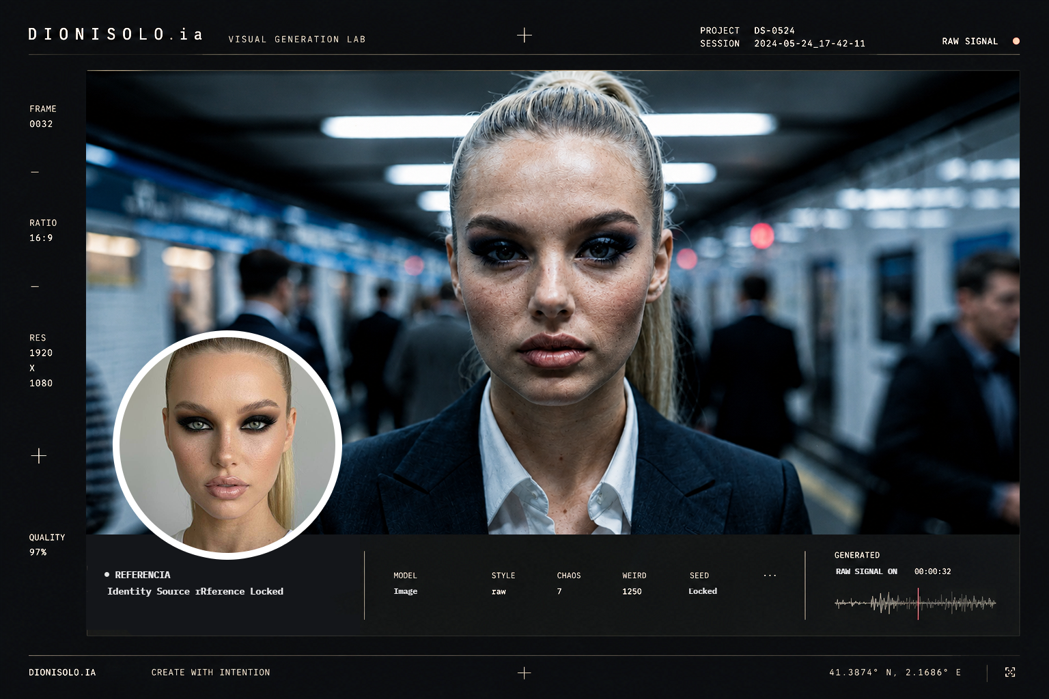Screen dimensions: 1049x699
Task: Click the SEED value Locked
Action: (x=703, y=591)
